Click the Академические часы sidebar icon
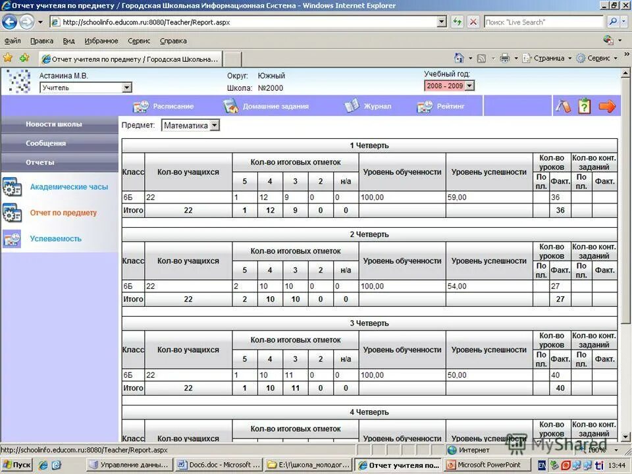 tap(12, 186)
